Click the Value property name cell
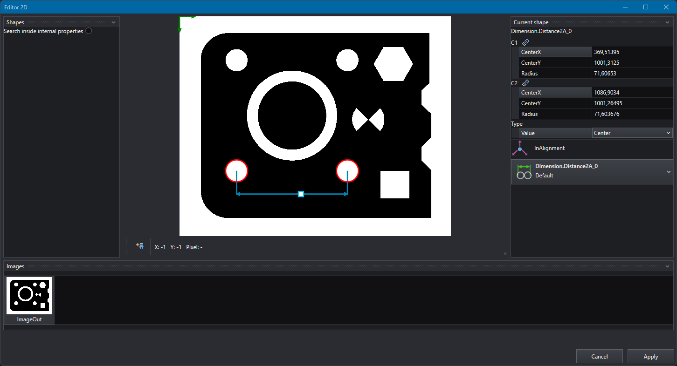 click(555, 133)
